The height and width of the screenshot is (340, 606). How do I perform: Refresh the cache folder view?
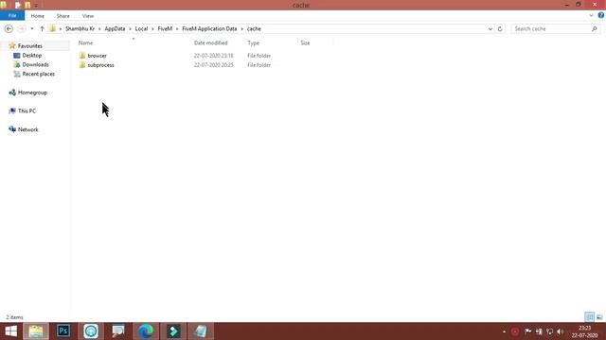tap(500, 29)
